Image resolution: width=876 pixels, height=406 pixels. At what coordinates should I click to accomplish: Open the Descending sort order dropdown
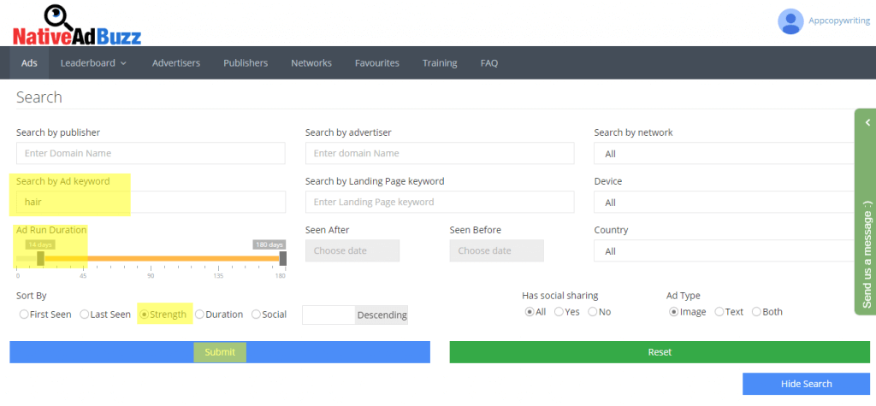355,315
